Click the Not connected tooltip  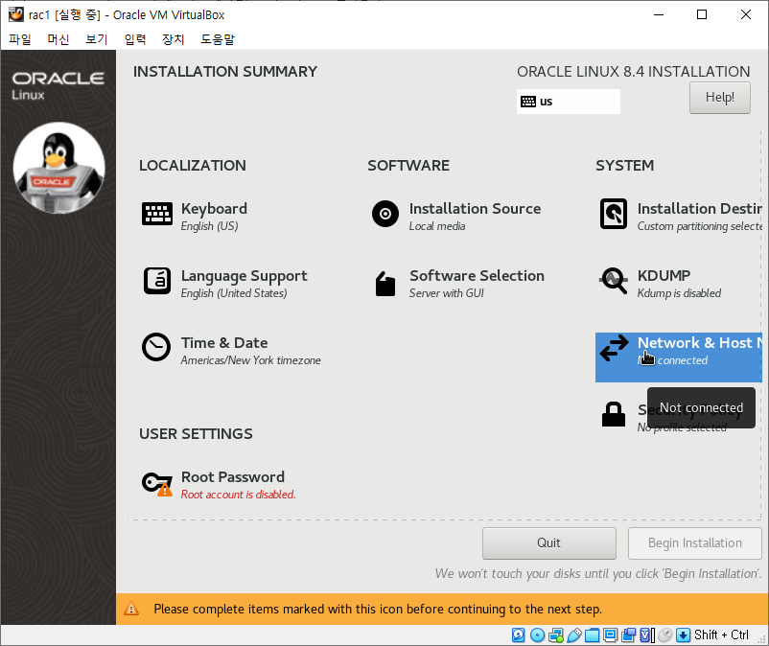(x=701, y=407)
